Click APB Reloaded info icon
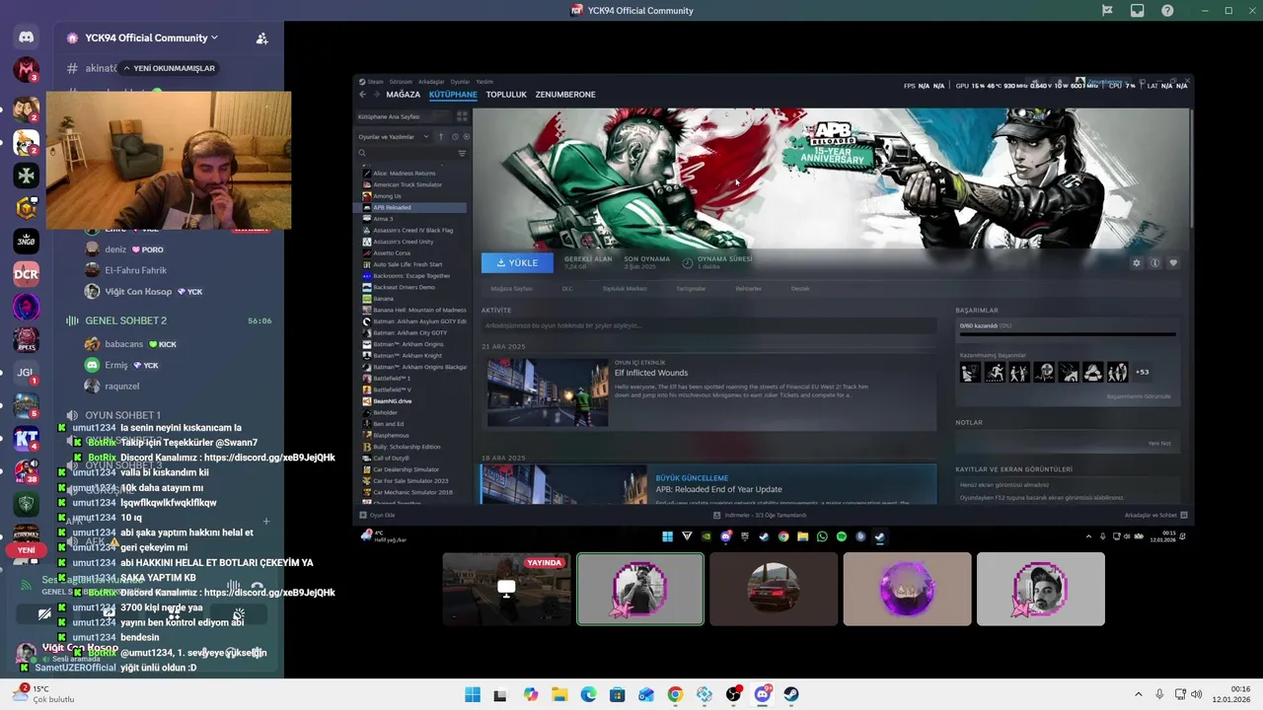The image size is (1263, 710). 1154,263
